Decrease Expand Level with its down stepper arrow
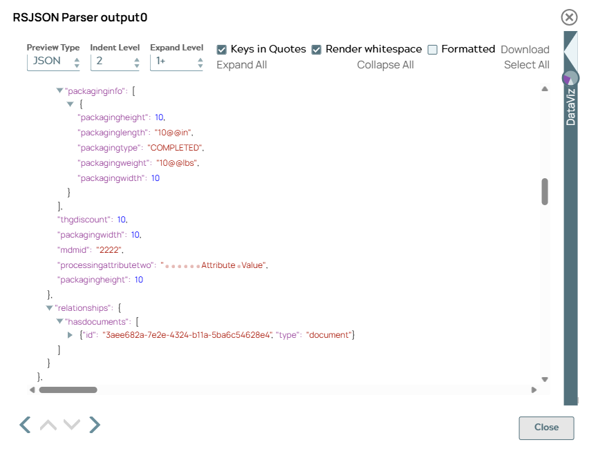Viewport: 589px width, 449px height. coord(200,66)
